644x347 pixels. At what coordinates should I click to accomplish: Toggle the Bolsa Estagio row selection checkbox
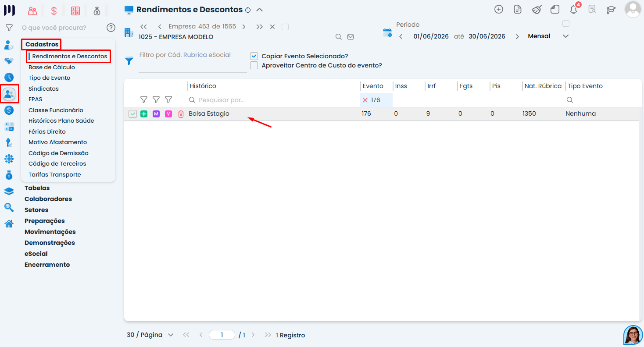point(132,114)
